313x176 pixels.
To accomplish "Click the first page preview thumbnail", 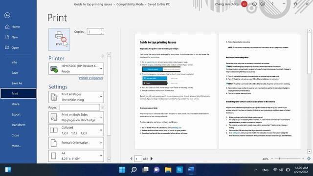I will pos(176,91).
